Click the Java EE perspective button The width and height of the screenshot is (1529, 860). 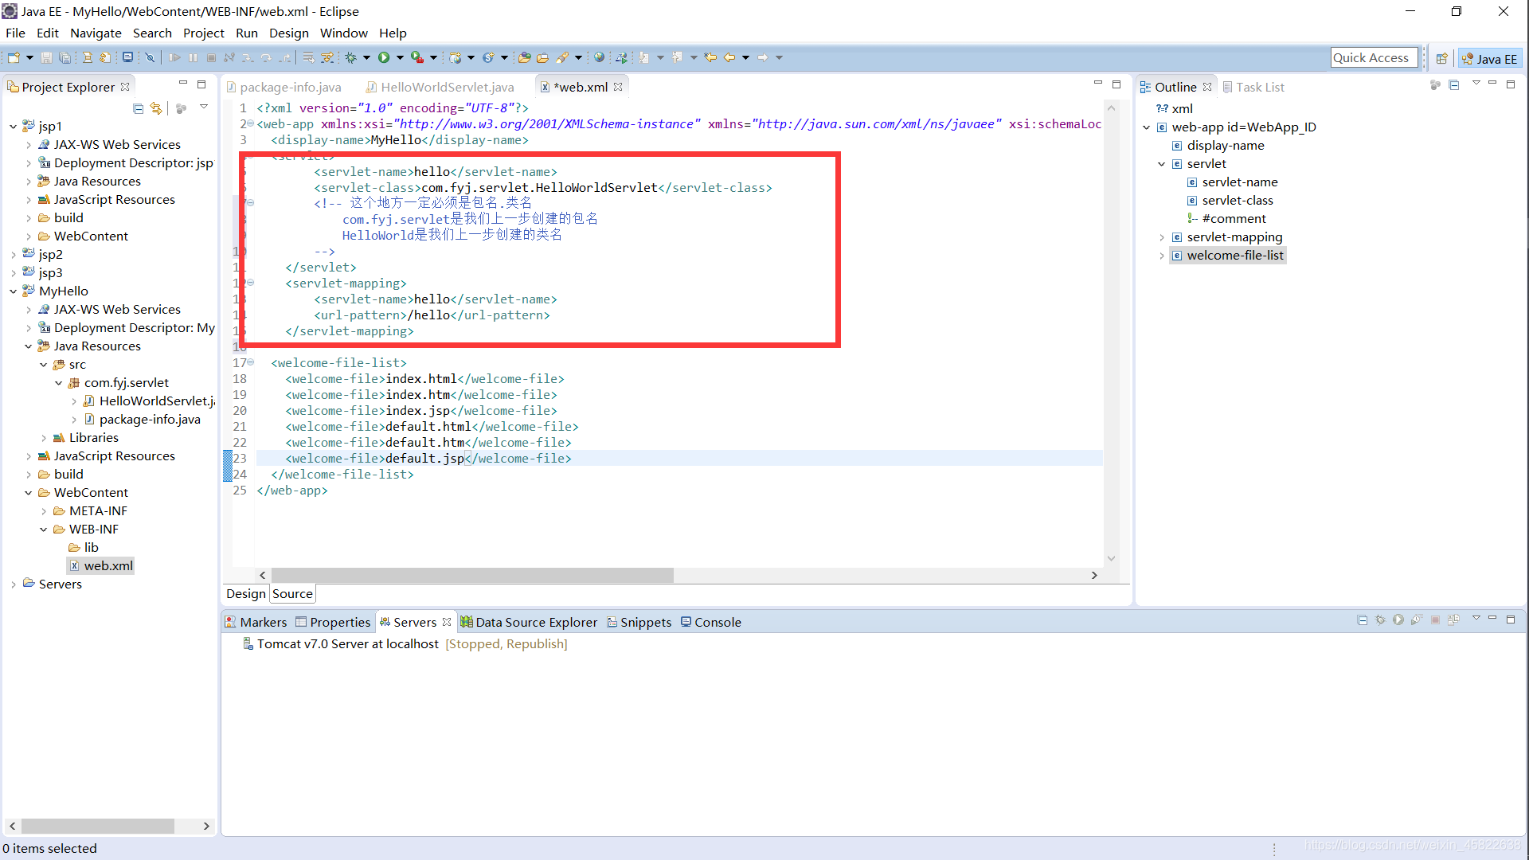pyautogui.click(x=1490, y=58)
